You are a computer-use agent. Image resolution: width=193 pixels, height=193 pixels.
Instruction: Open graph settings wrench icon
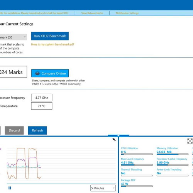[114, 139]
